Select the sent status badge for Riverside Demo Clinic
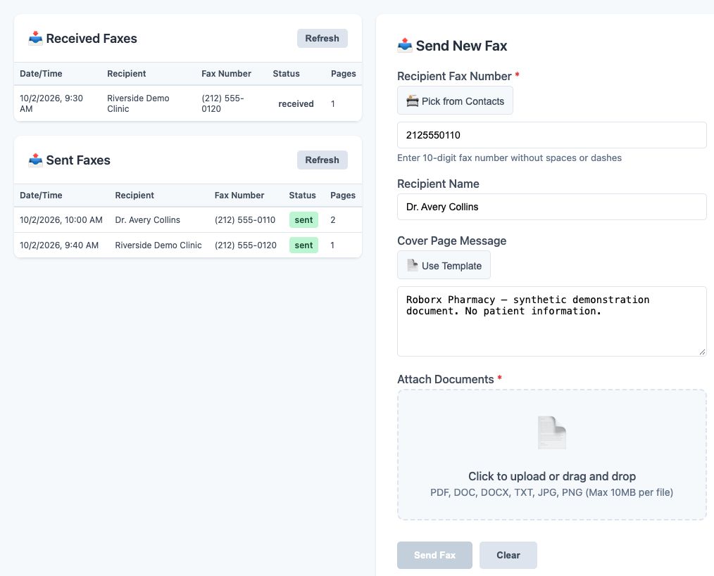 coord(303,245)
